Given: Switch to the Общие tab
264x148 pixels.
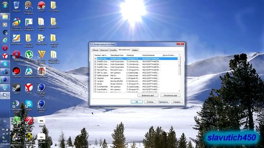Looking at the screenshot, I should (95, 50).
